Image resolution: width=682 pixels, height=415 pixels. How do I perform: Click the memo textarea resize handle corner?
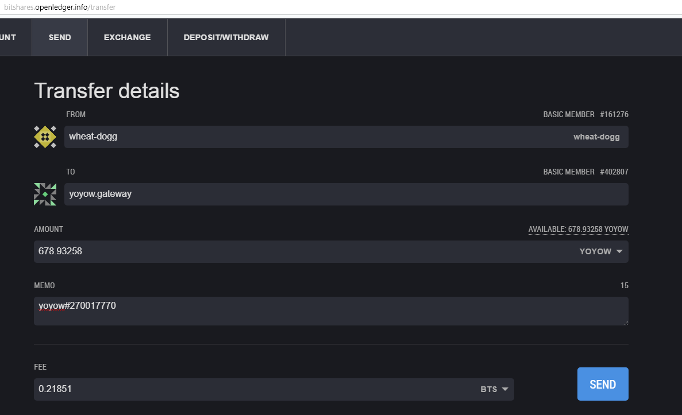click(x=626, y=323)
